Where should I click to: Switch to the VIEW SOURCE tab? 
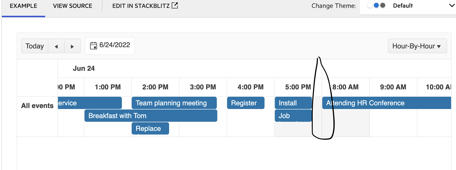(72, 6)
